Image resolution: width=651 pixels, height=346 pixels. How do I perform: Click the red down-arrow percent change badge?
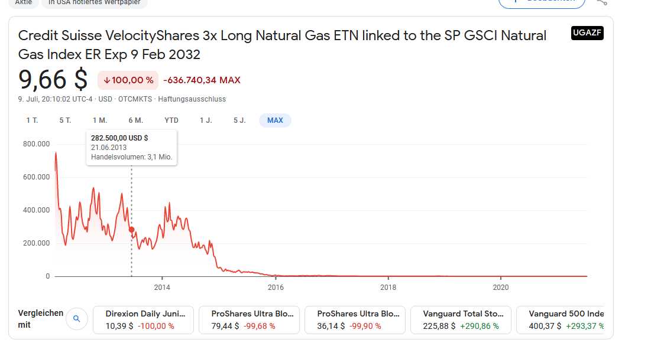[x=126, y=80]
